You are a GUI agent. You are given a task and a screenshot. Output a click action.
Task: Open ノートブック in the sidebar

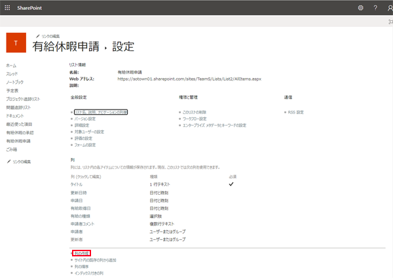click(x=15, y=82)
